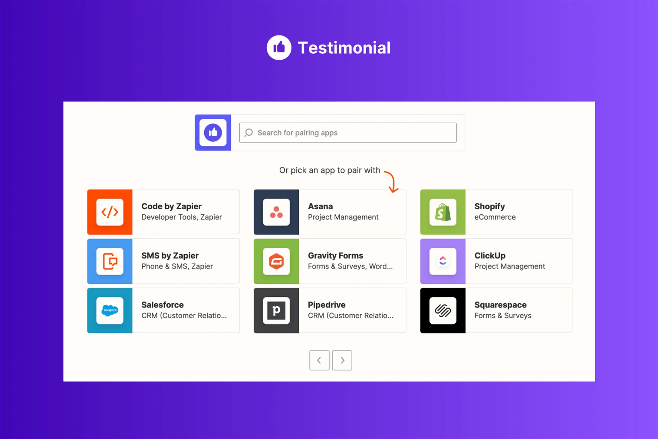The height and width of the screenshot is (439, 658).
Task: Click the Salesforce cloud logo icon
Action: 110,310
